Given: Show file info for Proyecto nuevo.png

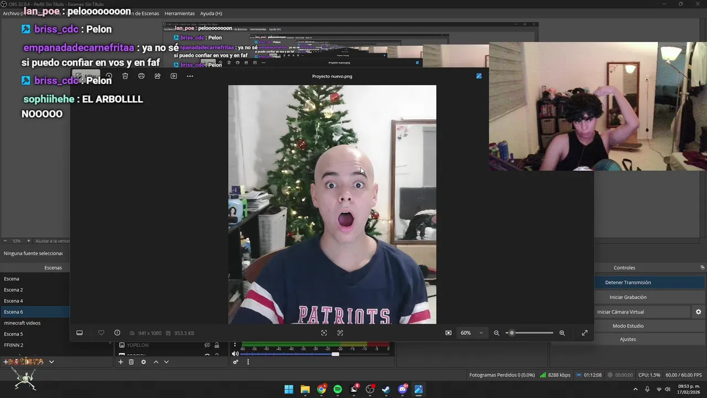Looking at the screenshot, I should pos(117,333).
